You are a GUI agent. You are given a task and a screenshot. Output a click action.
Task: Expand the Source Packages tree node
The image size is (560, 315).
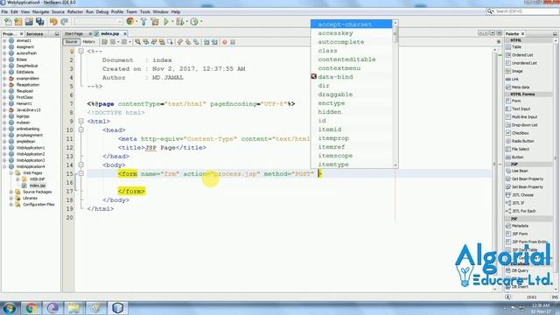click(11, 192)
